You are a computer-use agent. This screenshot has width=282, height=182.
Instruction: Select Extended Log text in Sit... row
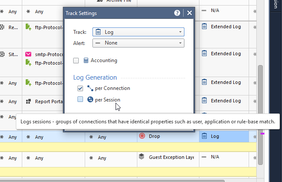tap(226, 54)
